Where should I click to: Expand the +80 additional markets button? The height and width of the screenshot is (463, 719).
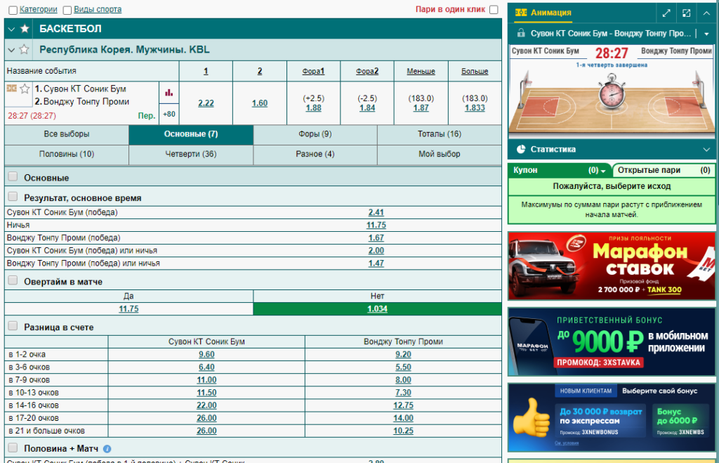tap(169, 115)
